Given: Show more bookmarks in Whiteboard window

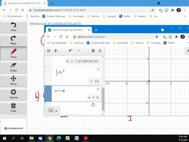Looking at the screenshot, I should pyautogui.click(x=185, y=16).
